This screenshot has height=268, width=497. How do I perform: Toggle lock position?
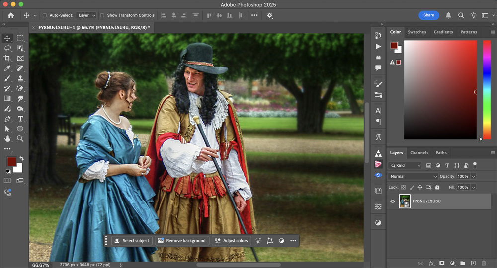[420, 187]
